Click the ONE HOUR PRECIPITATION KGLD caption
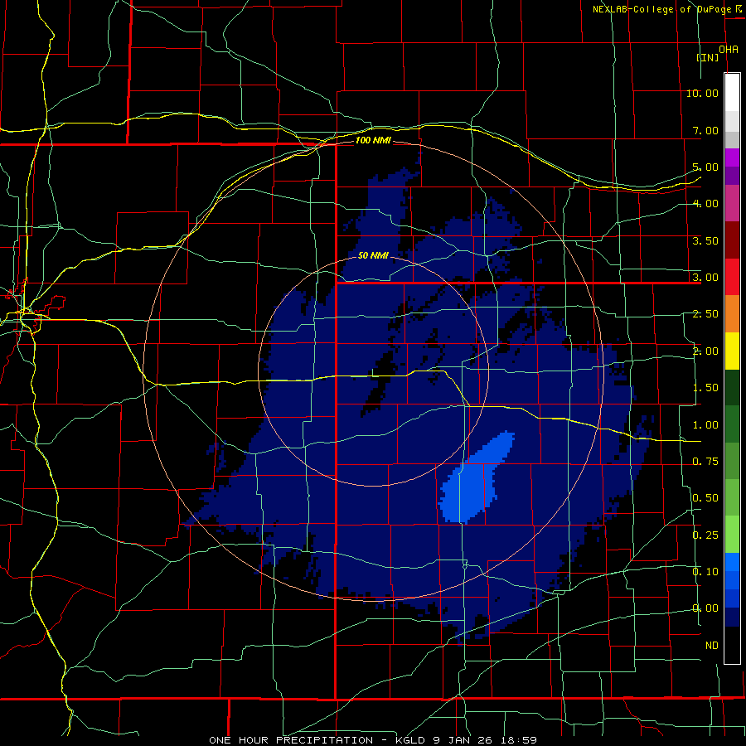The image size is (746, 746). coord(373,740)
